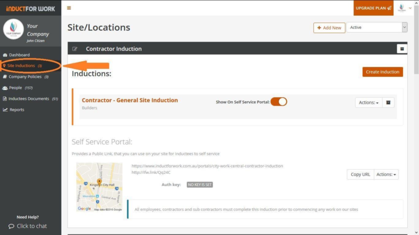Expand the induction Actions dropdown

tap(369, 103)
